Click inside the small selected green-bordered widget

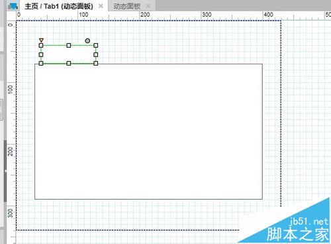pos(68,54)
